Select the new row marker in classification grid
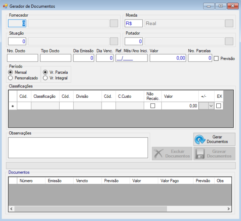The height and width of the screenshot is (221, 241). click(x=13, y=106)
